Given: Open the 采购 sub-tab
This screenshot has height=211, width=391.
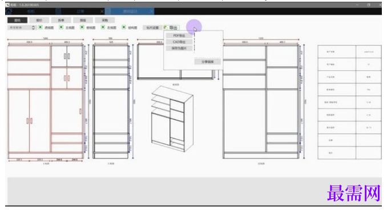Looking at the screenshot, I should pos(105,20).
